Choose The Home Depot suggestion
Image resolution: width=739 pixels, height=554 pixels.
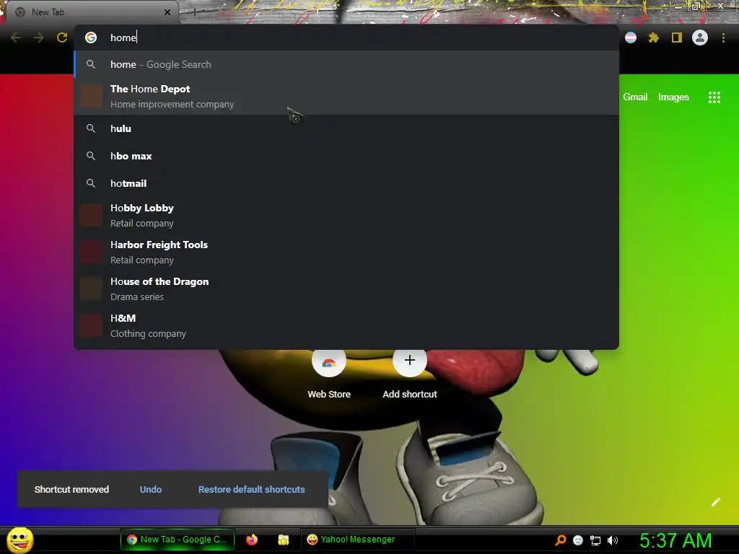[346, 96]
